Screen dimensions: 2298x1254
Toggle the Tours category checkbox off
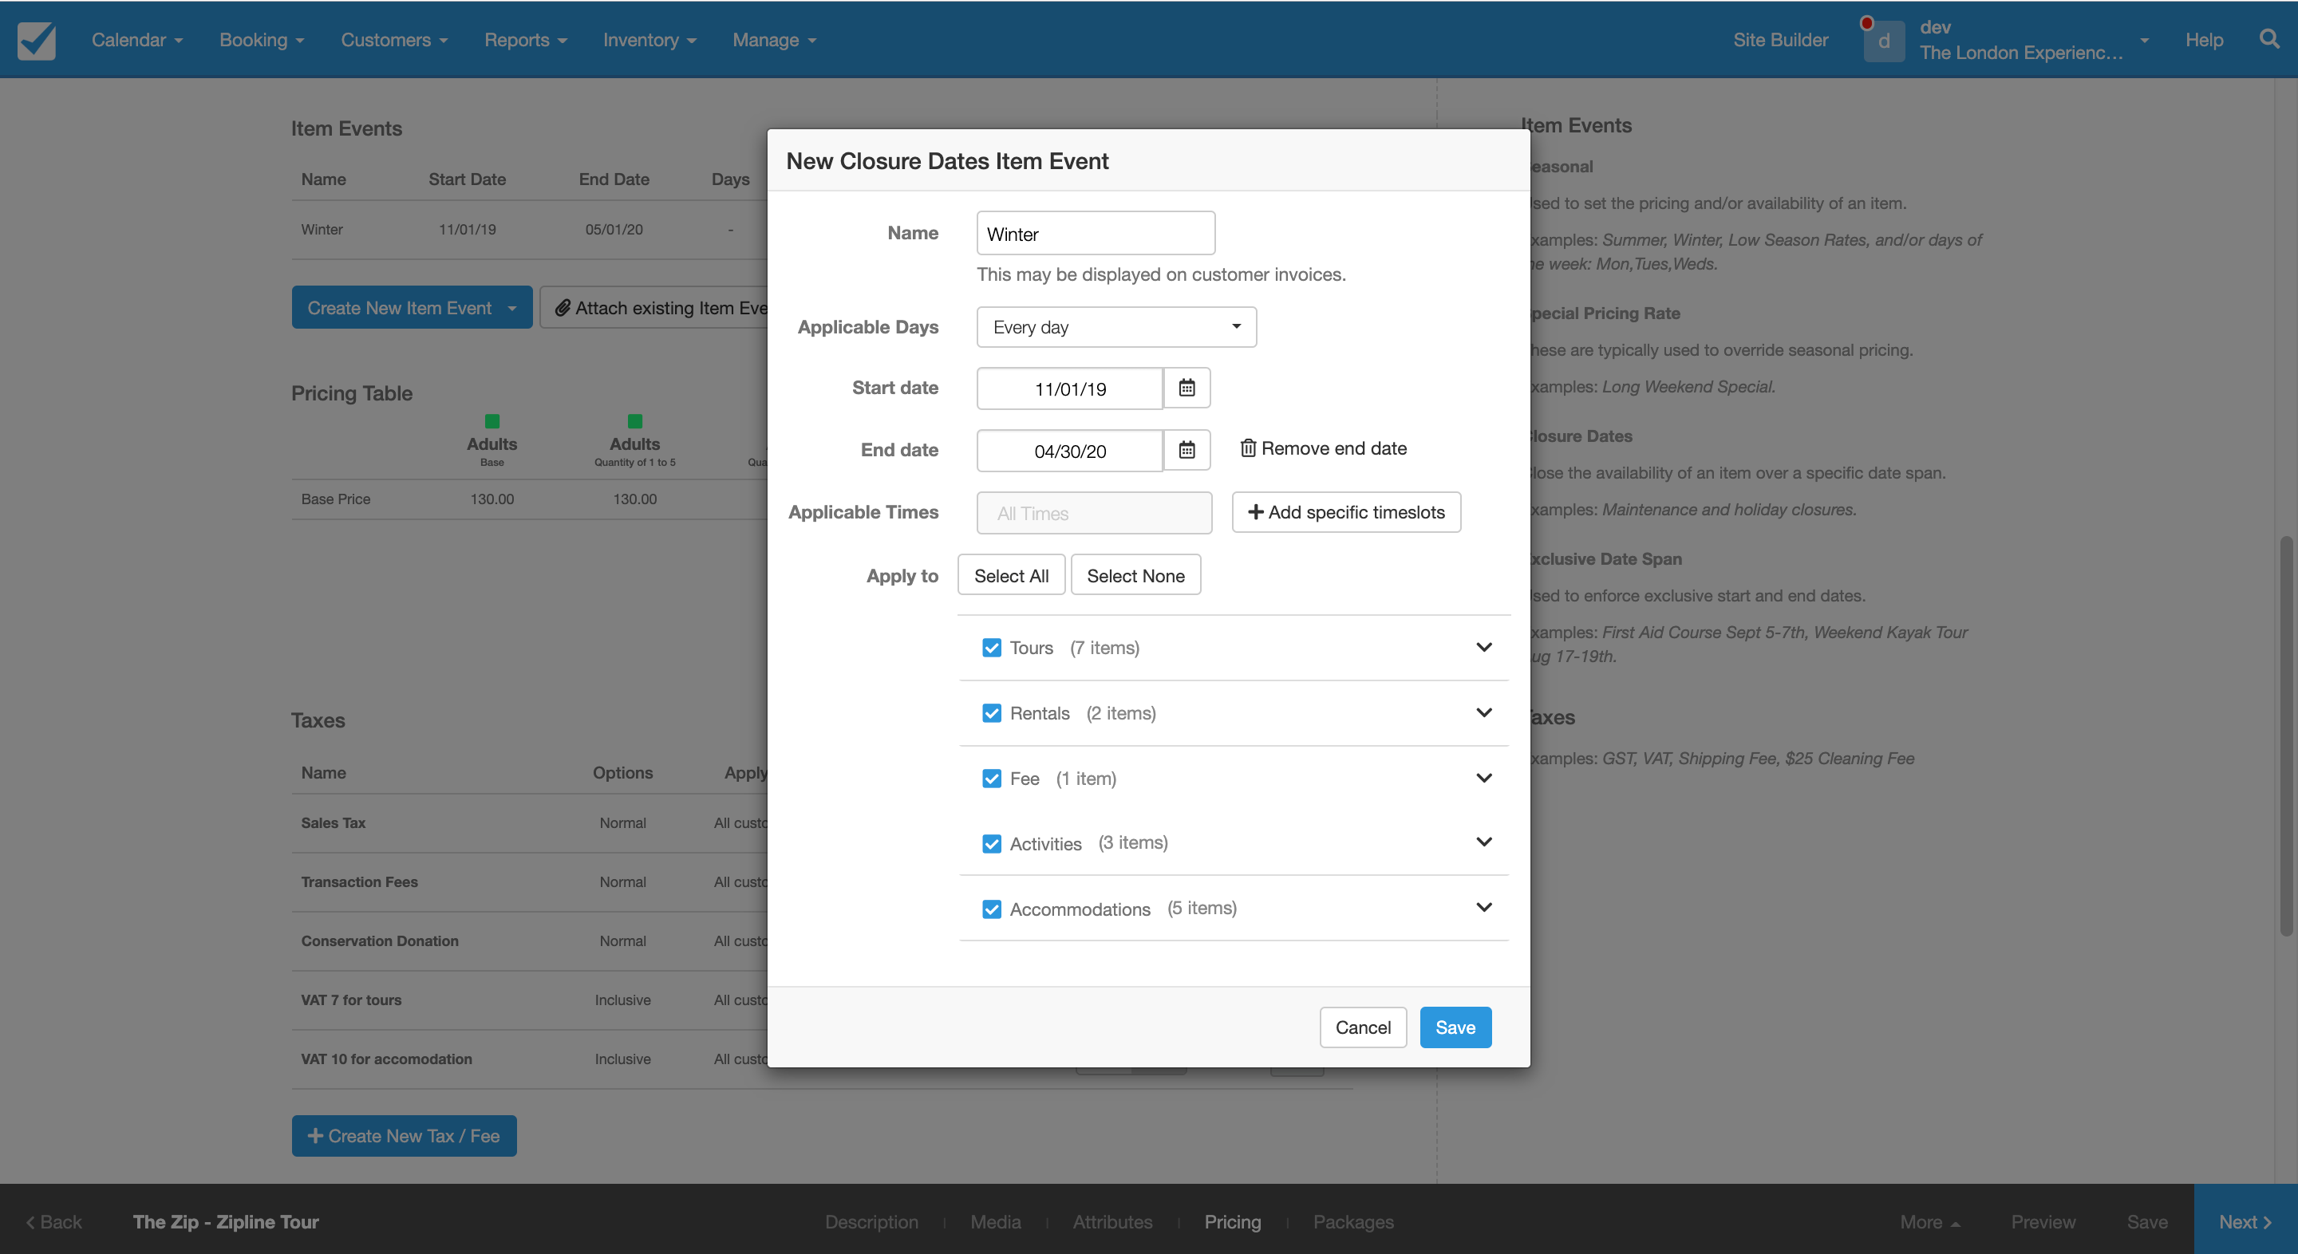pos(992,647)
